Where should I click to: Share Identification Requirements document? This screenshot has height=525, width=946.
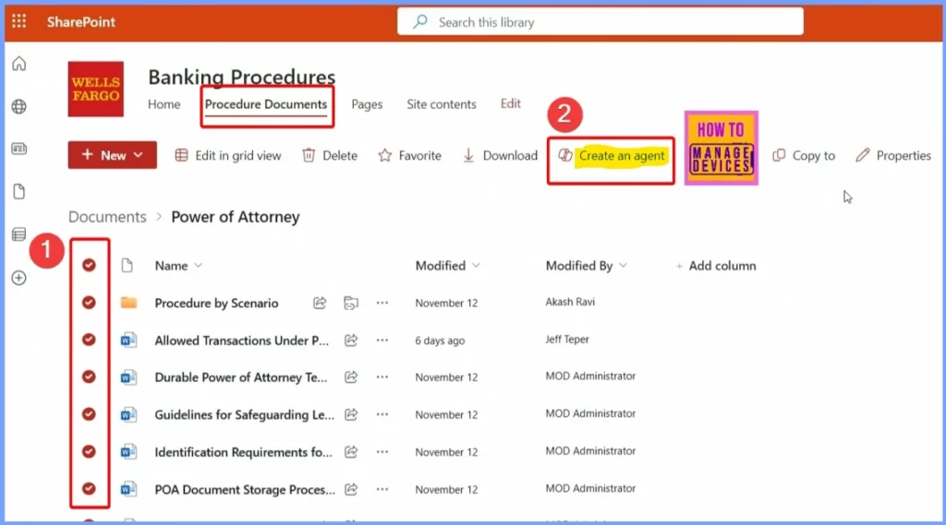(x=350, y=452)
